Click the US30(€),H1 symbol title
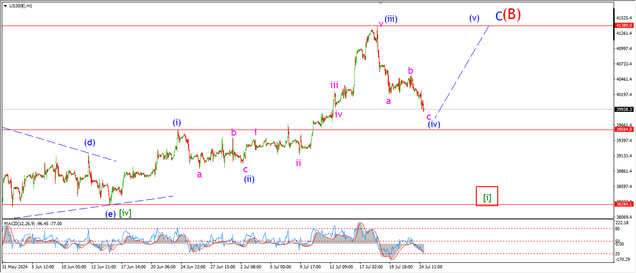636x273 pixels. point(21,6)
